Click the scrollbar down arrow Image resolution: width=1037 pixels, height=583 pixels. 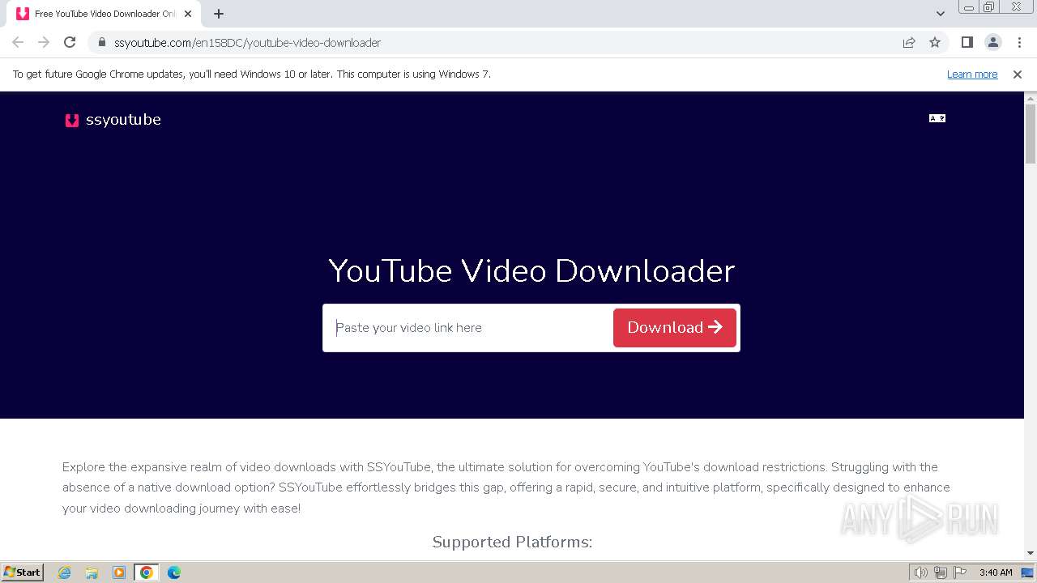pyautogui.click(x=1031, y=553)
